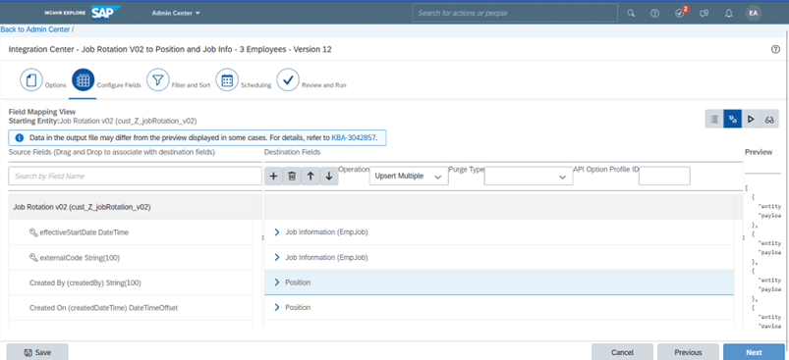789x360 pixels.
Task: Open the notifications bell icon
Action: [x=729, y=14]
